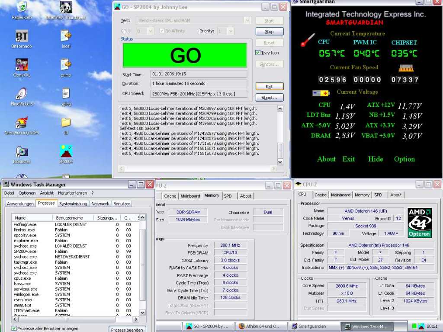
Task: Click process list scroll-down arrow
Action: (x=143, y=313)
